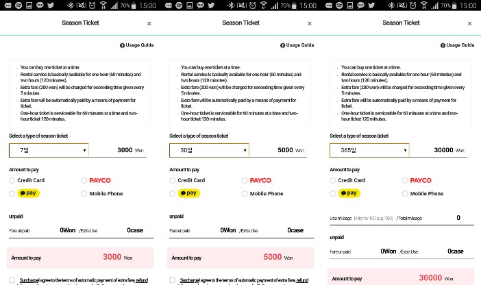Open the refund link in left panel
Image resolution: width=481 pixels, height=285 pixels.
click(142, 280)
